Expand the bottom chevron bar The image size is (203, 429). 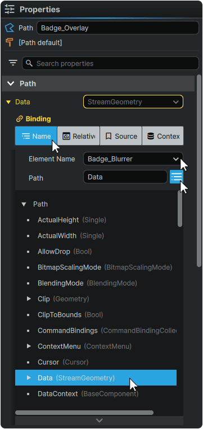coord(99,420)
